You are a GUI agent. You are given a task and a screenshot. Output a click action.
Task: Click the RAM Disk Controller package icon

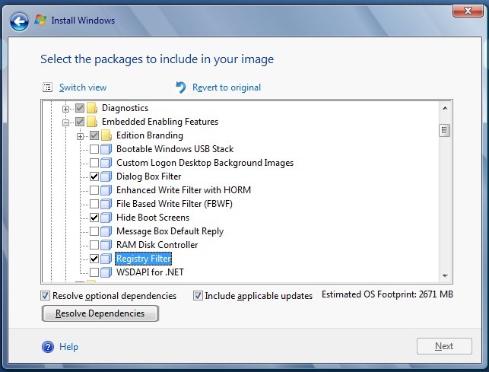click(x=106, y=245)
